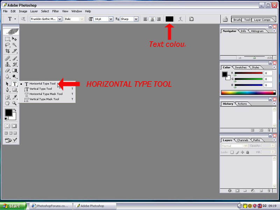The height and width of the screenshot is (210, 280).
Task: Open the Create Warped Text dialog
Action: [181, 19]
